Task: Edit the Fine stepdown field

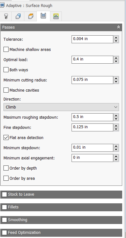Action: 92,127
